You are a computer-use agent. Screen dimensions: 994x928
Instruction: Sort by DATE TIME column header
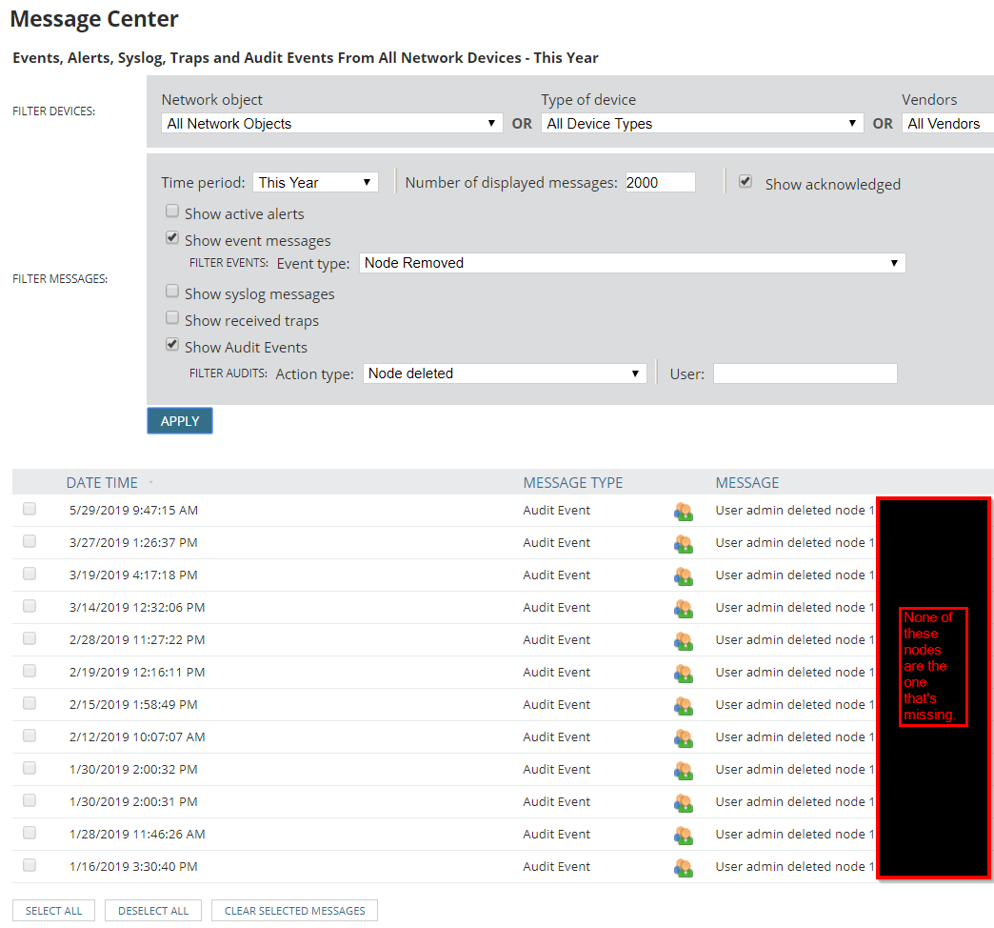pos(102,483)
